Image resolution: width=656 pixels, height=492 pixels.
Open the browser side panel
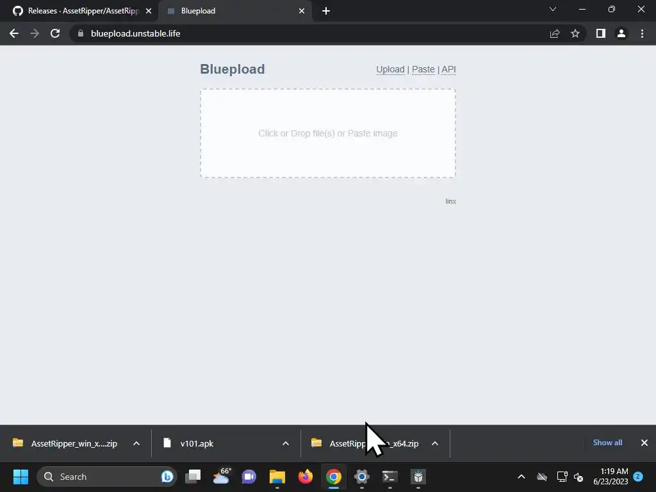click(601, 33)
